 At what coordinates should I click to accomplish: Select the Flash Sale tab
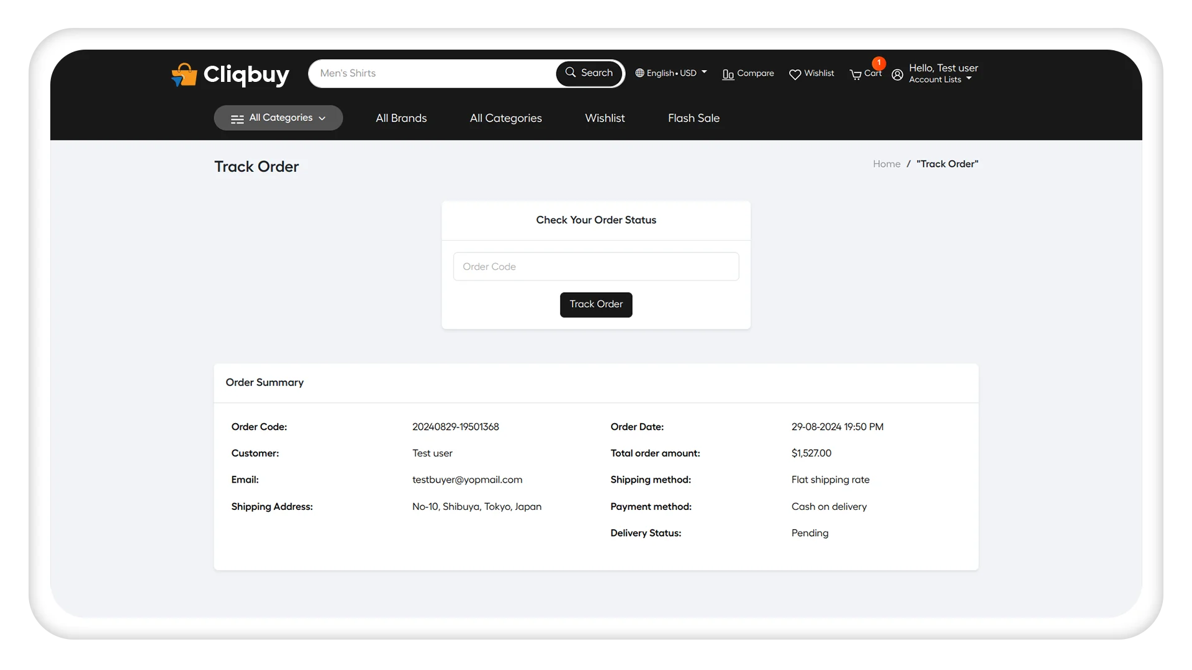point(693,118)
